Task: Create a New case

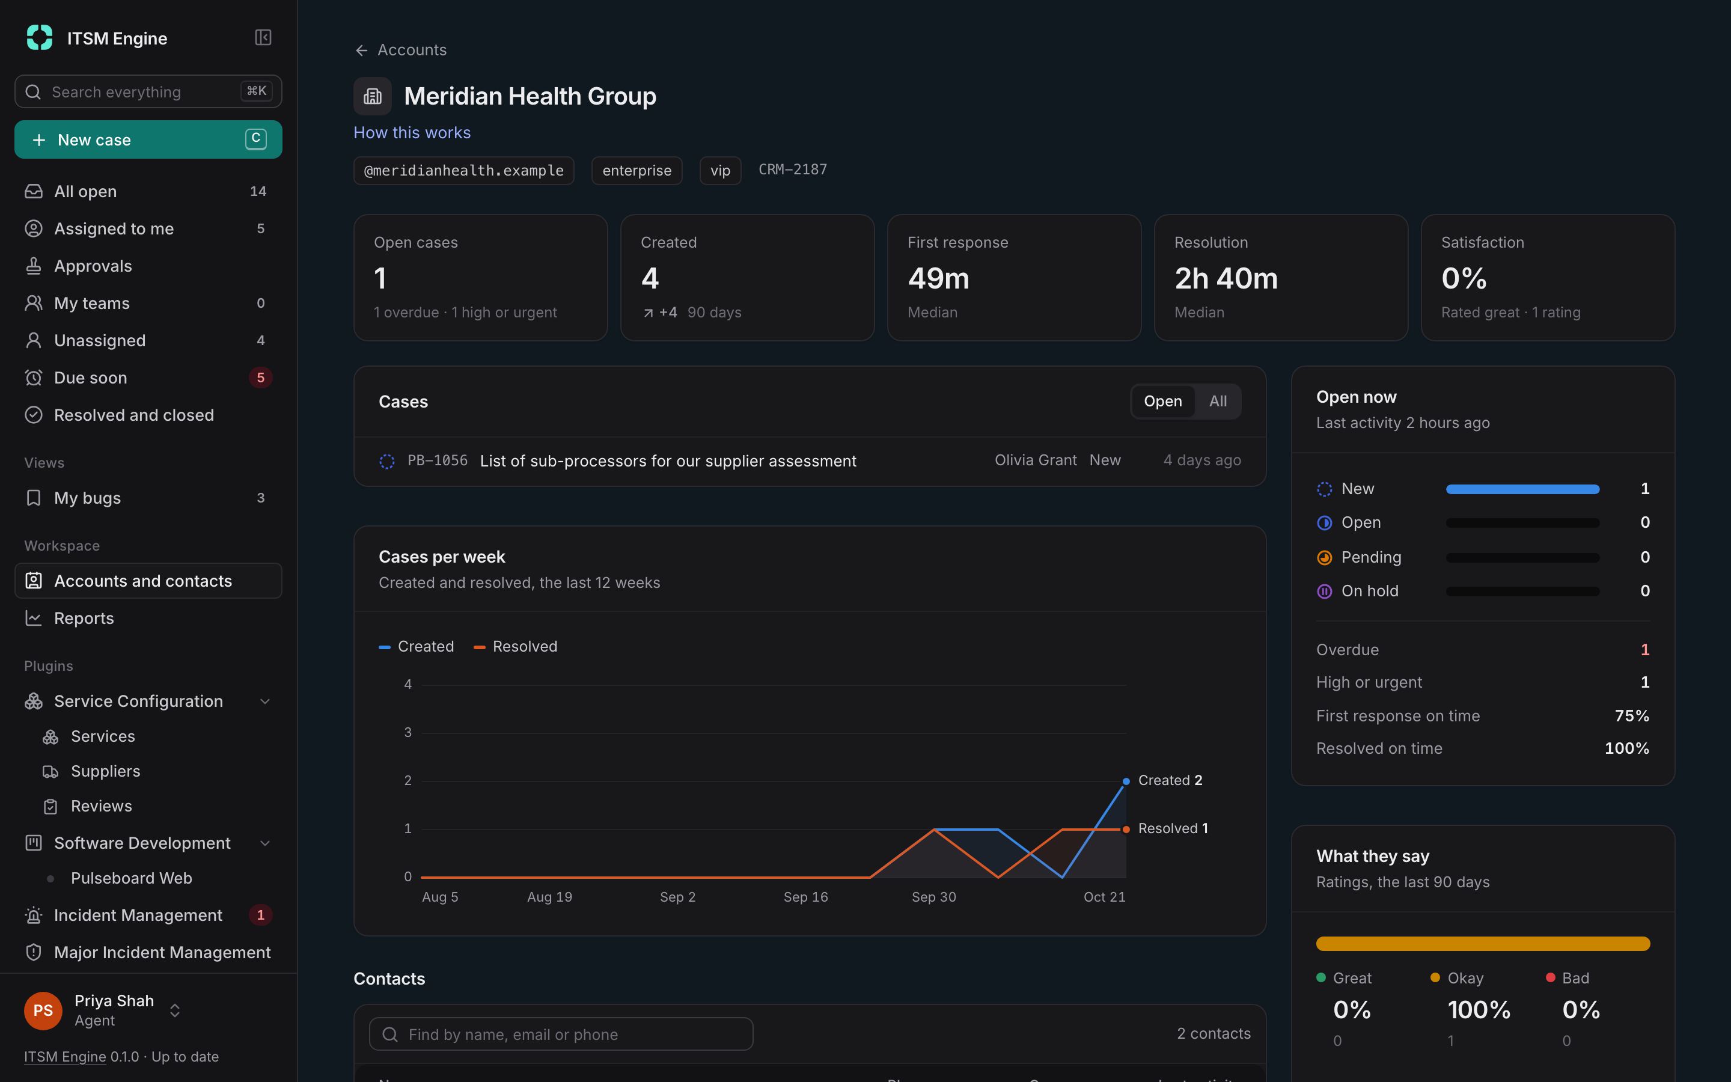Action: tap(148, 139)
